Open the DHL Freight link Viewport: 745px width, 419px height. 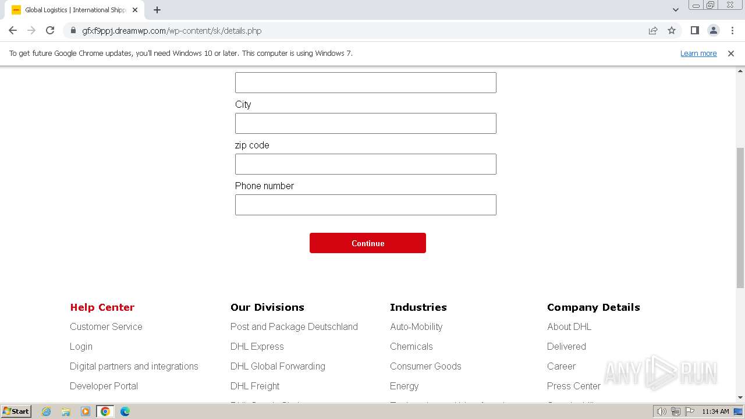click(x=255, y=386)
